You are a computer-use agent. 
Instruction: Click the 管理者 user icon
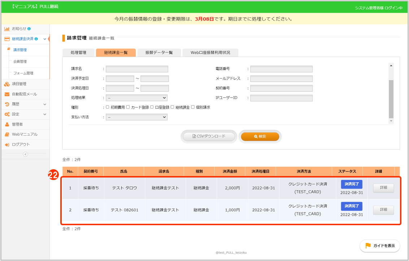[7, 124]
